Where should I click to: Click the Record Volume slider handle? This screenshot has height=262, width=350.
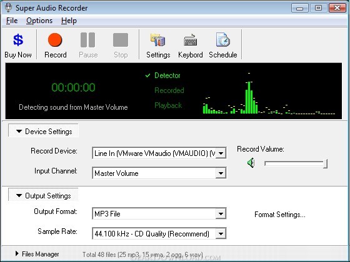click(325, 163)
